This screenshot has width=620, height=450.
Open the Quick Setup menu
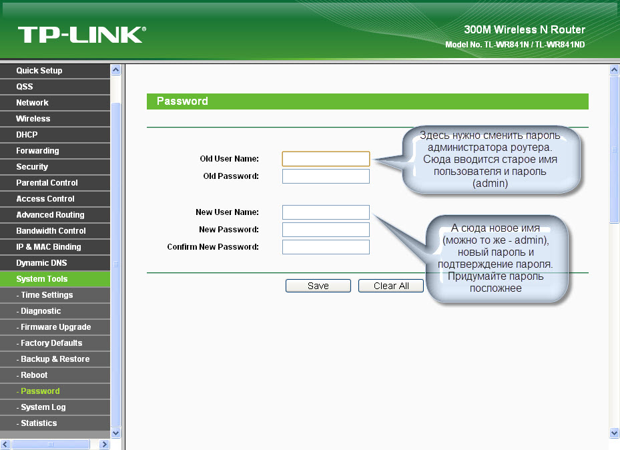point(39,71)
